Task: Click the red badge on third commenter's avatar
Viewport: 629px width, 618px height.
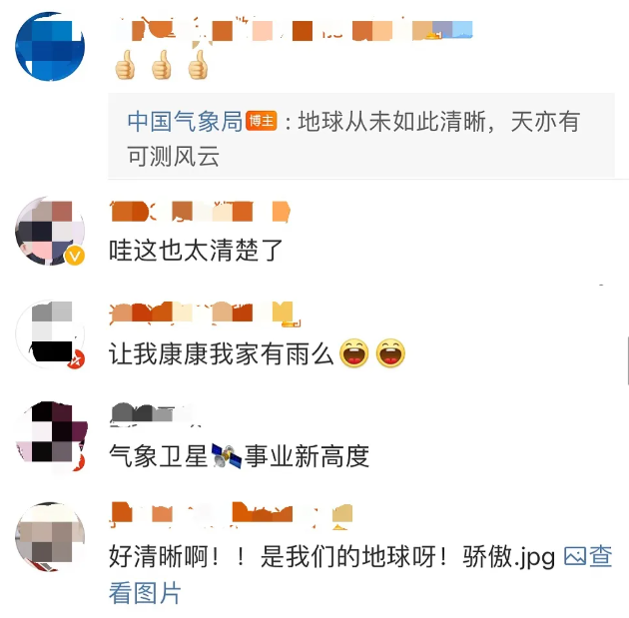Action: pos(76,359)
